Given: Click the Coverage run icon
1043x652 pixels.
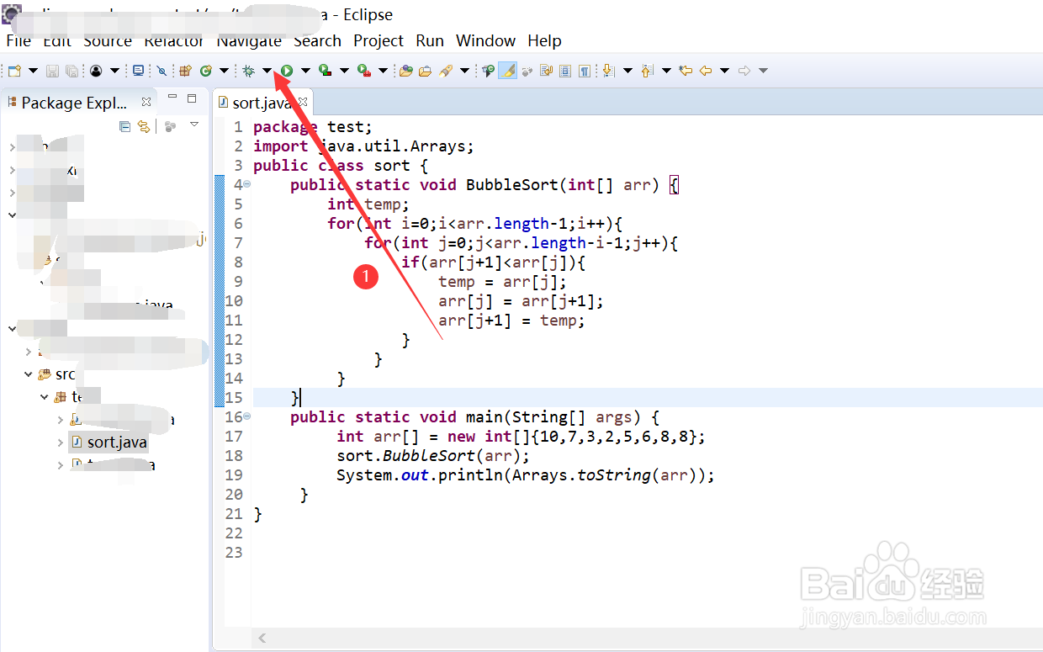Looking at the screenshot, I should pyautogui.click(x=326, y=71).
